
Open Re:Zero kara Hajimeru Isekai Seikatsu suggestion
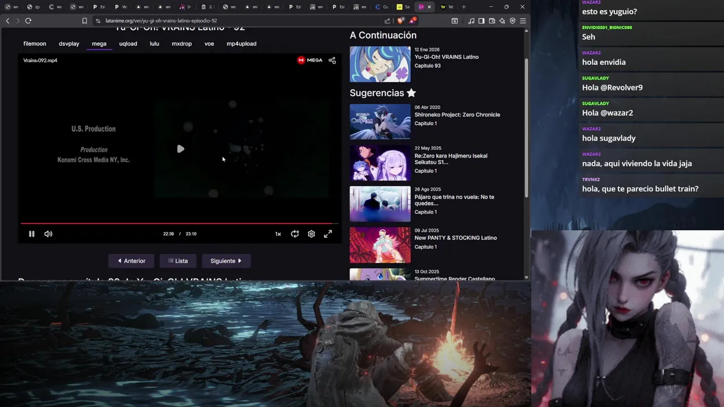(451, 159)
